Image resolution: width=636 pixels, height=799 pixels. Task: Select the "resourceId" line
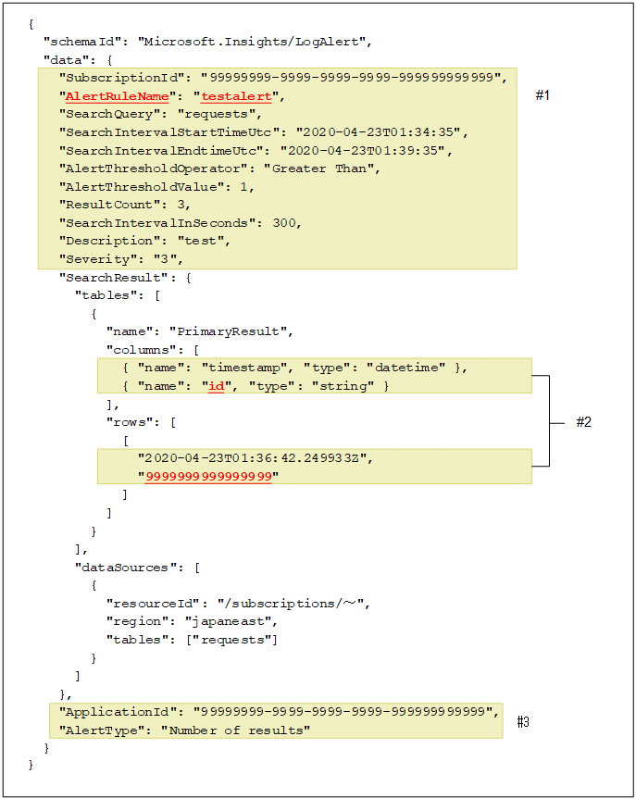tap(238, 604)
